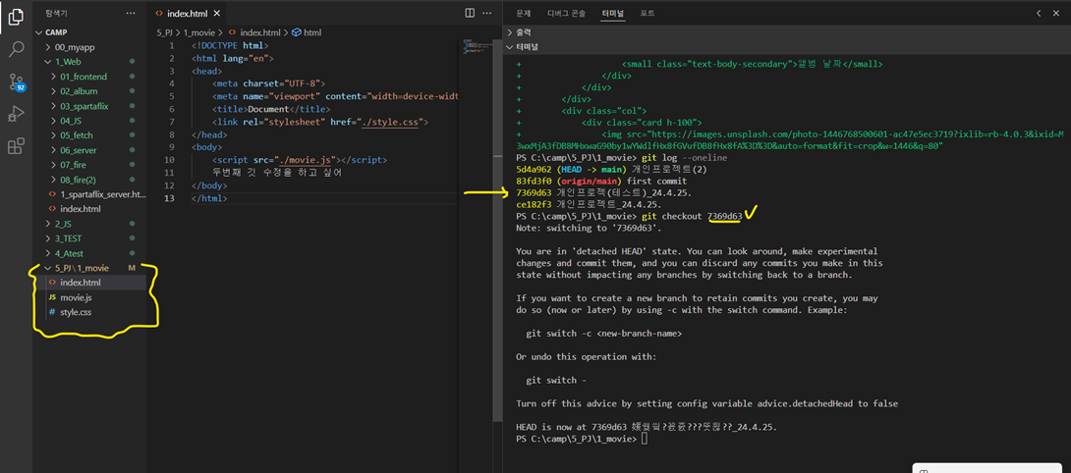
Task: Open index.html under 1_Web folder
Action: point(81,209)
